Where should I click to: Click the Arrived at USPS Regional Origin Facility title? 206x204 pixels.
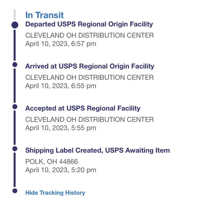(90, 66)
